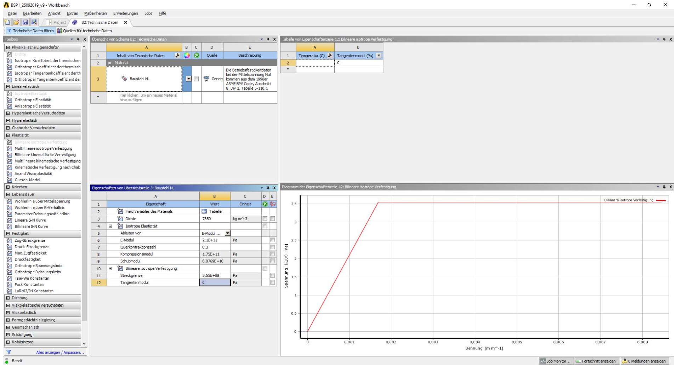Screen dimensions: 676x365
Task: Toggle the parameter checkbox for Streckgrenze
Action: (272, 275)
